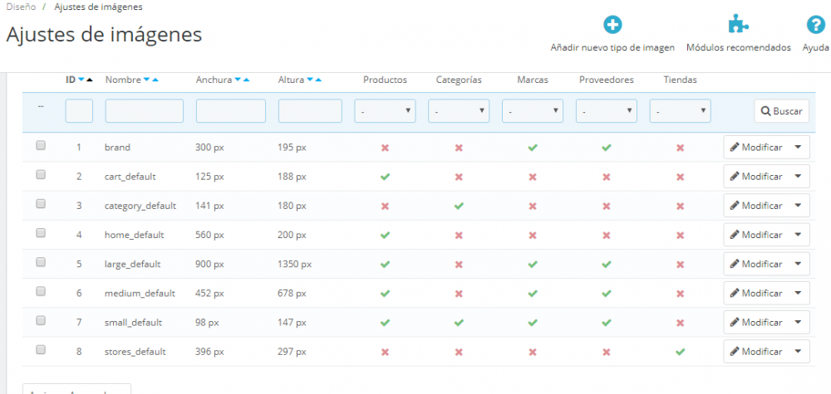
Task: Toggle Marcas checkmark for brand row
Action: [x=533, y=148]
